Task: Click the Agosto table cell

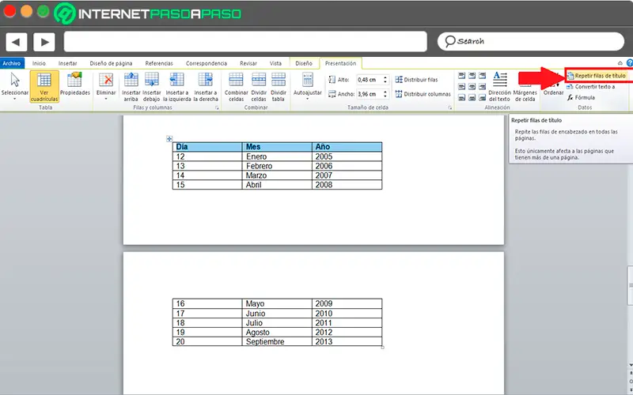Action: [x=277, y=332]
